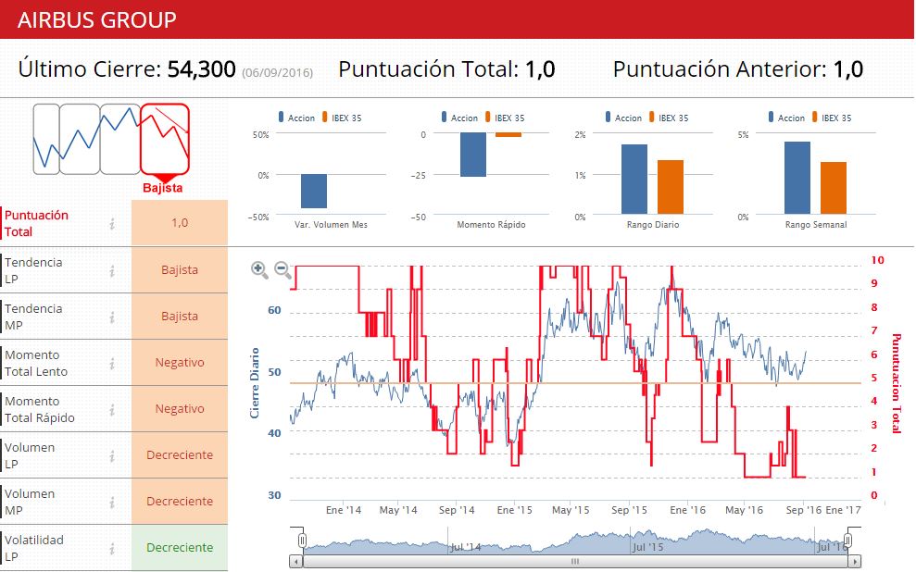Toggle IBEX 35 legend in Rango Diario chart

click(x=669, y=118)
